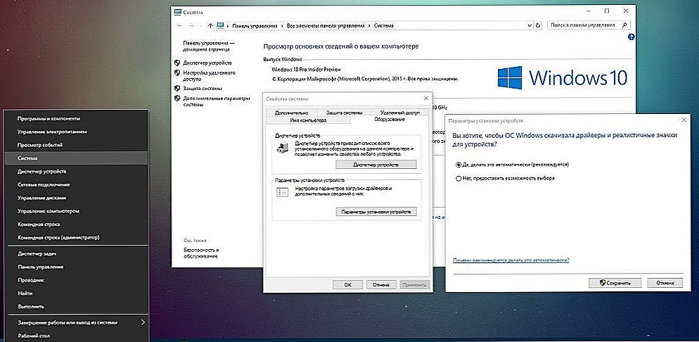The width and height of the screenshot is (699, 342).
Task: Expand the chevron after 'Панель управления' breadcrumb
Action: 281,26
